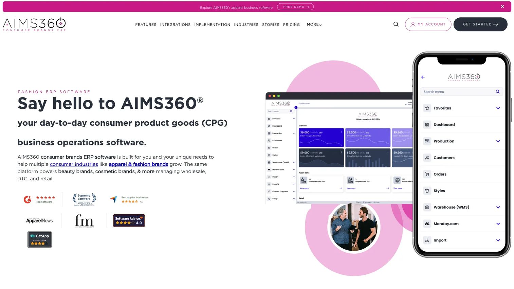
Task: Open the PRICING nav item
Action: pos(291,25)
